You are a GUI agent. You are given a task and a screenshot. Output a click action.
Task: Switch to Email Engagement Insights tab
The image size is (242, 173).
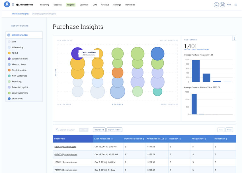tap(44, 14)
